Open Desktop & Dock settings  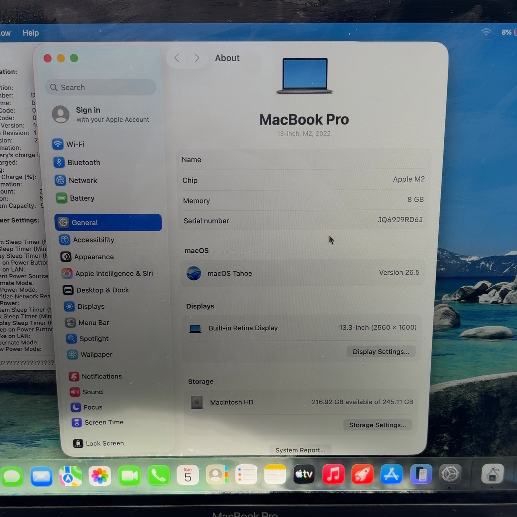(96, 290)
